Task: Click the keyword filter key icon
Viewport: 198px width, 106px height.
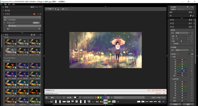Action: pyautogui.click(x=112, y=98)
